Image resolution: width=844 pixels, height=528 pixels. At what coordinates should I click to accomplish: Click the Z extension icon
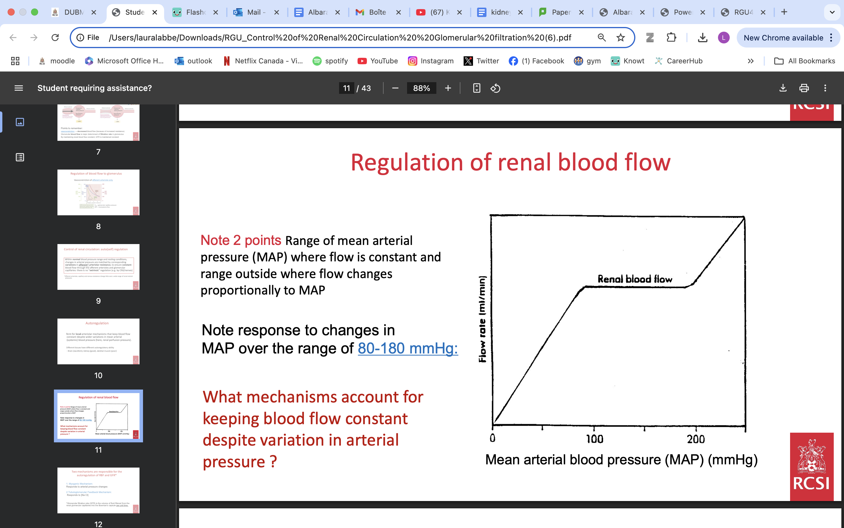pyautogui.click(x=650, y=37)
